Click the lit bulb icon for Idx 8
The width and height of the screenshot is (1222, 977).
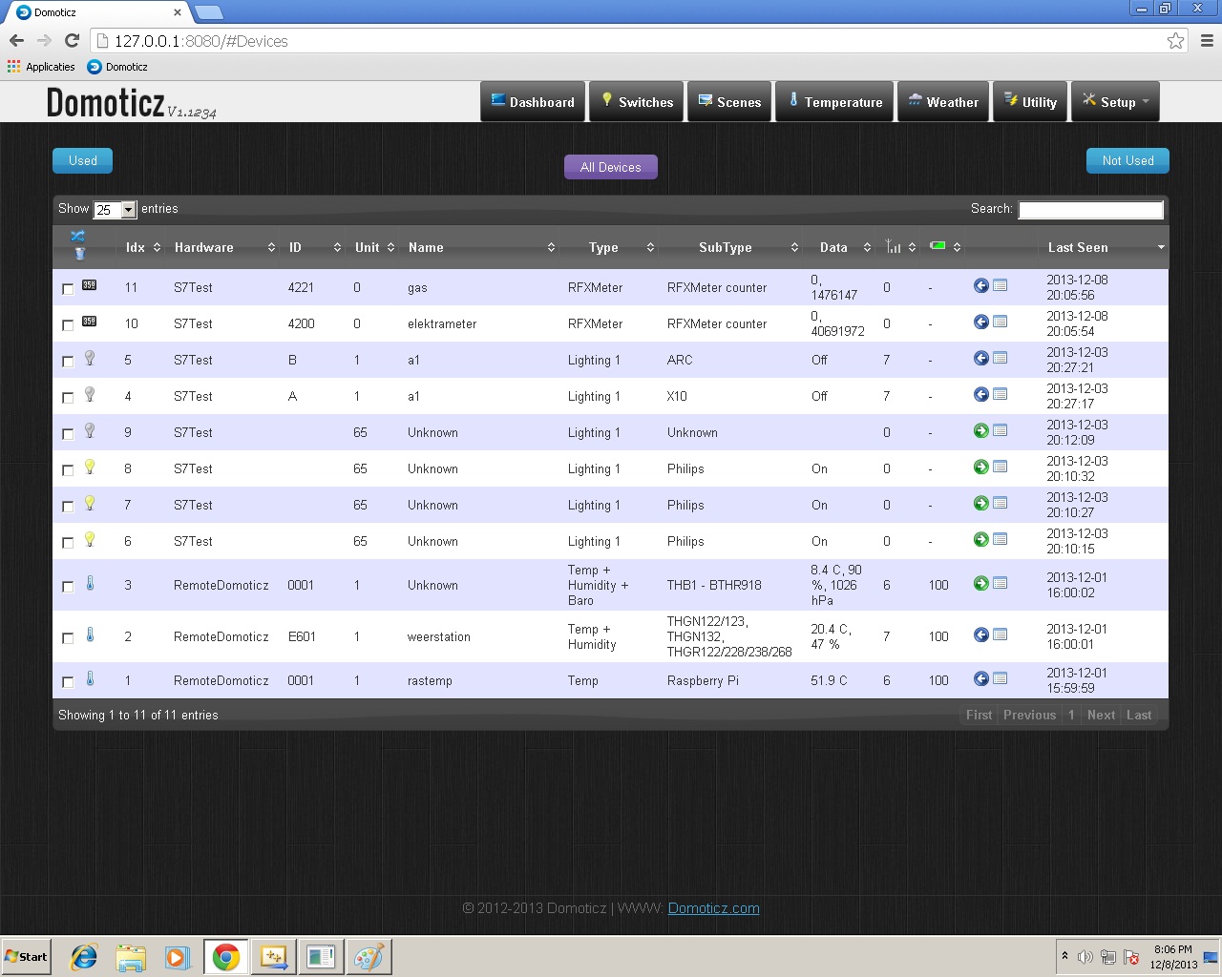click(90, 467)
